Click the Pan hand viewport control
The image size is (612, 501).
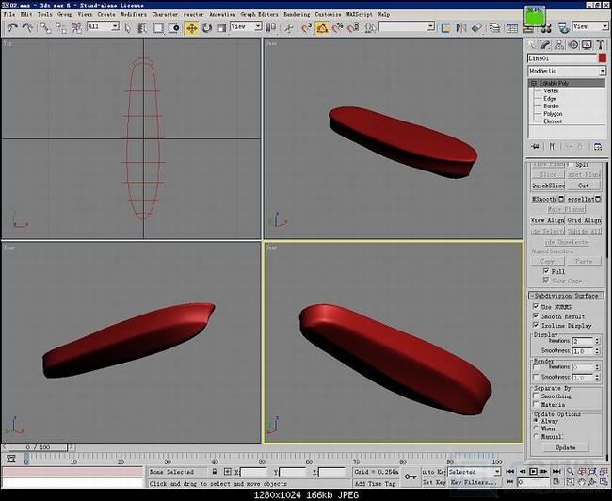point(582,482)
